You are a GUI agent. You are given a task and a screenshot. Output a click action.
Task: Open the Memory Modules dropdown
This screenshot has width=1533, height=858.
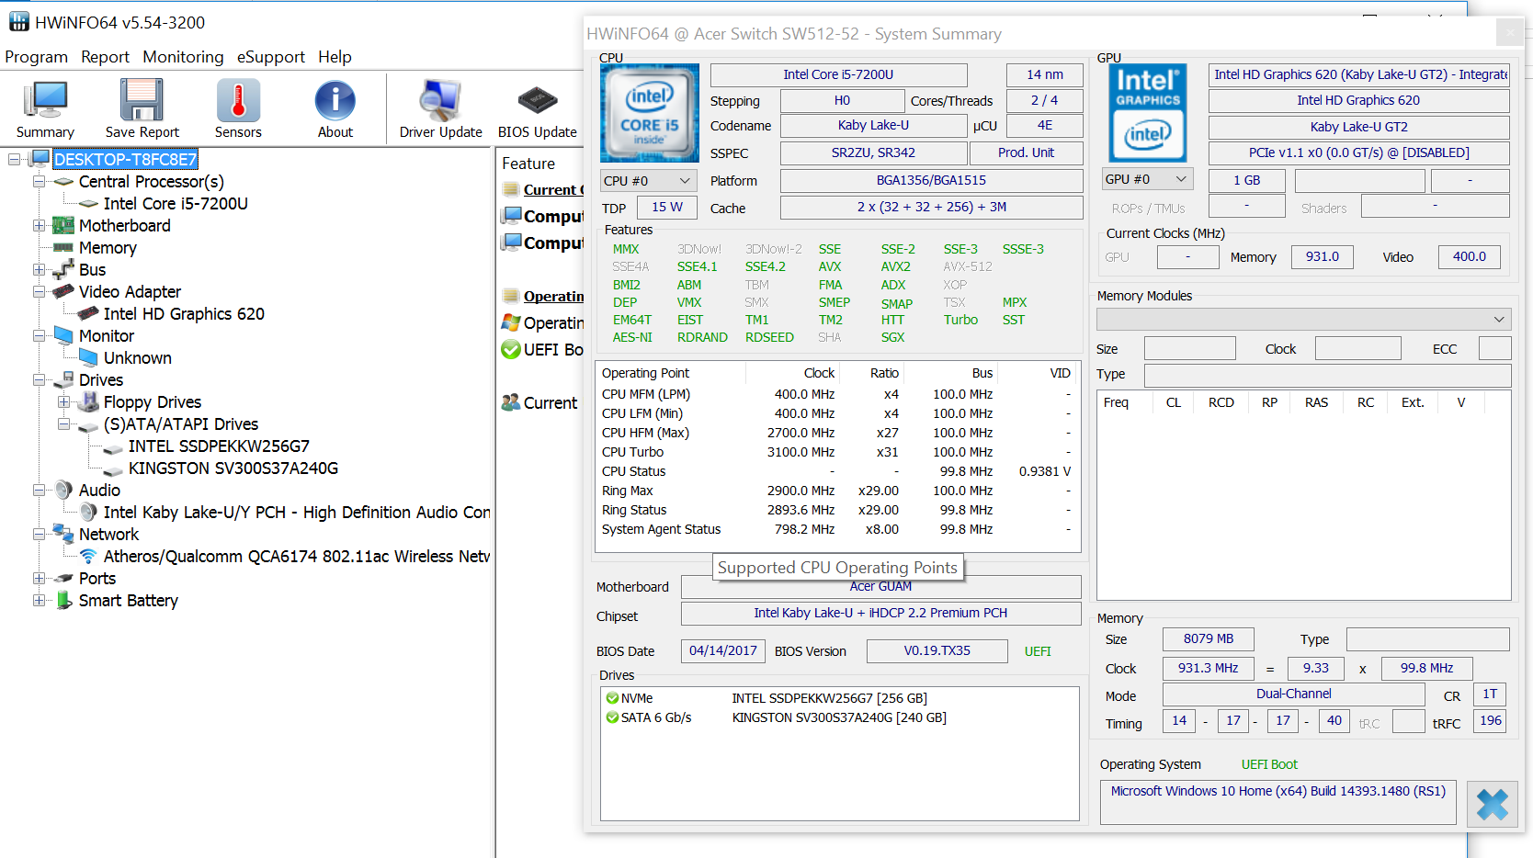click(x=1303, y=319)
